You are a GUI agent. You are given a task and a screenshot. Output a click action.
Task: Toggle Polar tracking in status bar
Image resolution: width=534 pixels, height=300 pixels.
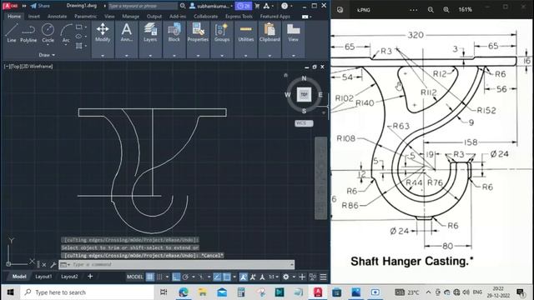coord(185,277)
